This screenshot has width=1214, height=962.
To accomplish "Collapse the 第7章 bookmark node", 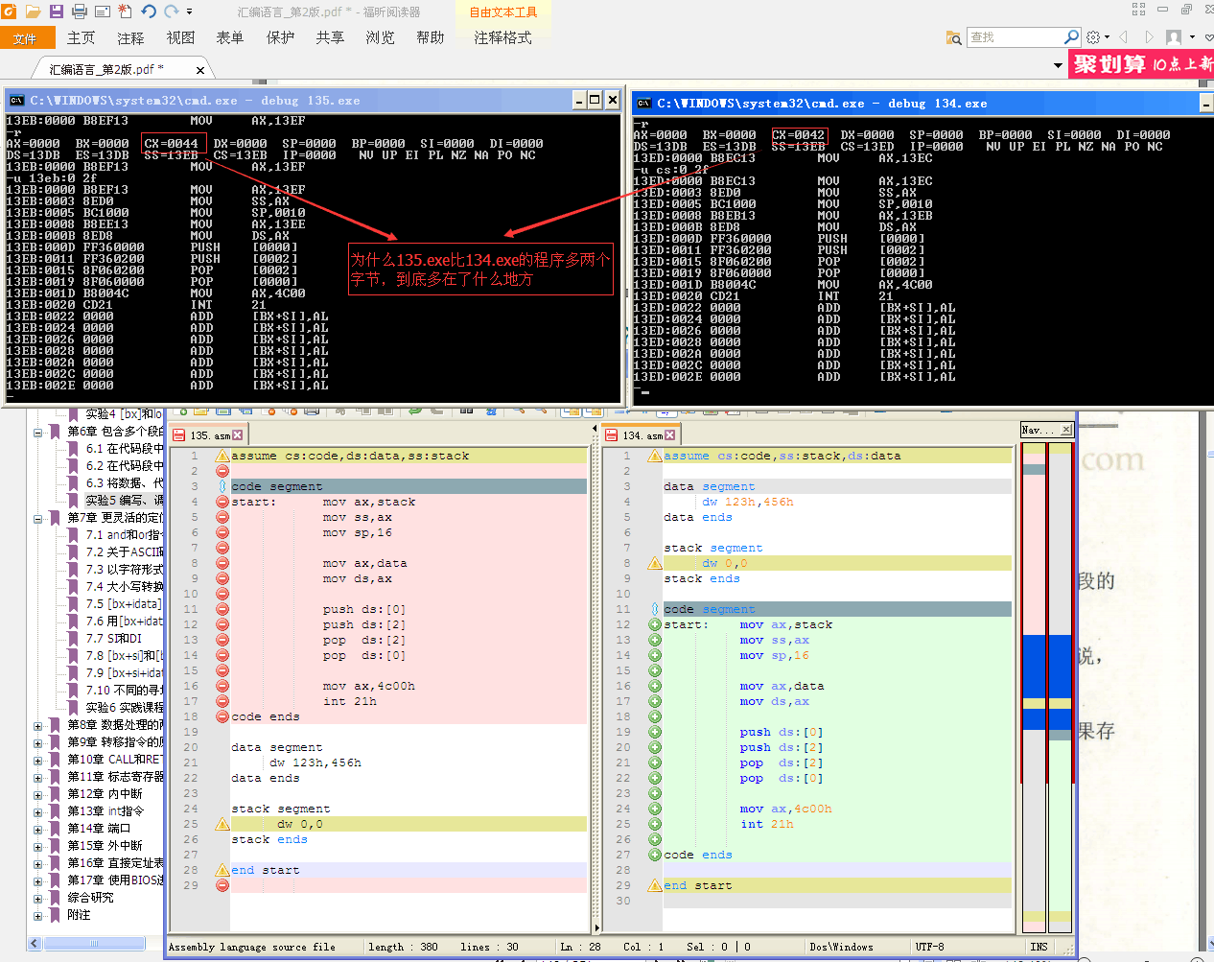I will point(38,518).
